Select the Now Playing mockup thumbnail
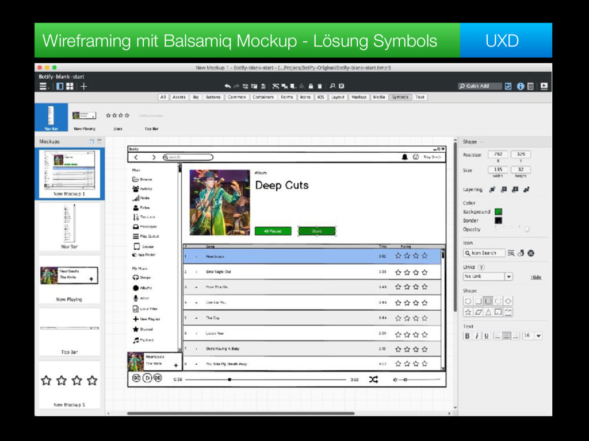Screen dimensions: 589x441 69,280
